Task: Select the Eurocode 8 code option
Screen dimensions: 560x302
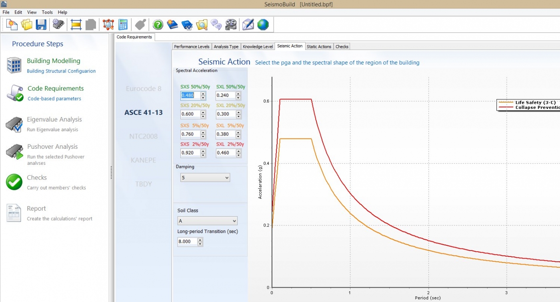Action: click(x=144, y=89)
